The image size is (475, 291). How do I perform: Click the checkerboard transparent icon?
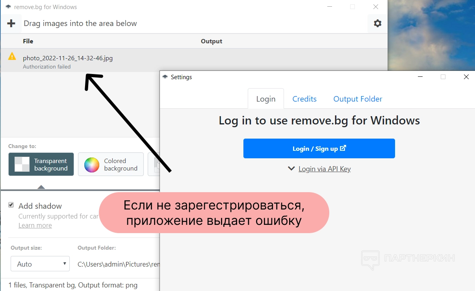click(x=22, y=164)
